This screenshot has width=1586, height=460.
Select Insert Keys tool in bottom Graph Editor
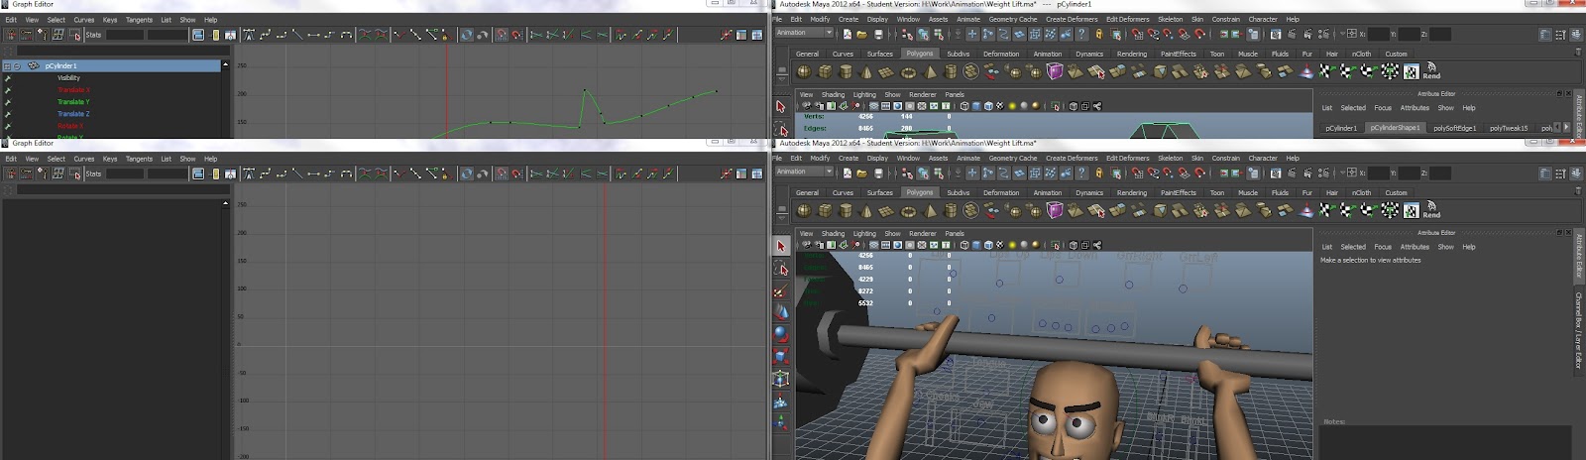27,173
